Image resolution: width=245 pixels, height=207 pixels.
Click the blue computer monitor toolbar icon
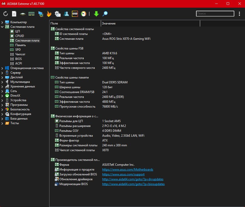pyautogui.click(x=41, y=14)
